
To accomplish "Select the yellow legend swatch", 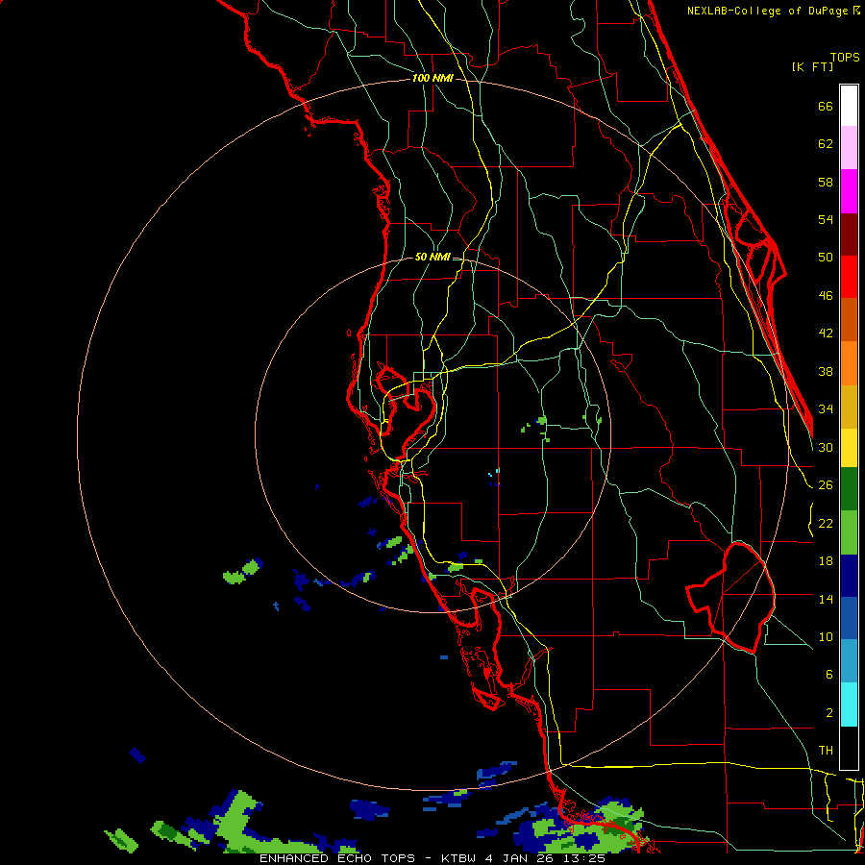I will (x=849, y=448).
